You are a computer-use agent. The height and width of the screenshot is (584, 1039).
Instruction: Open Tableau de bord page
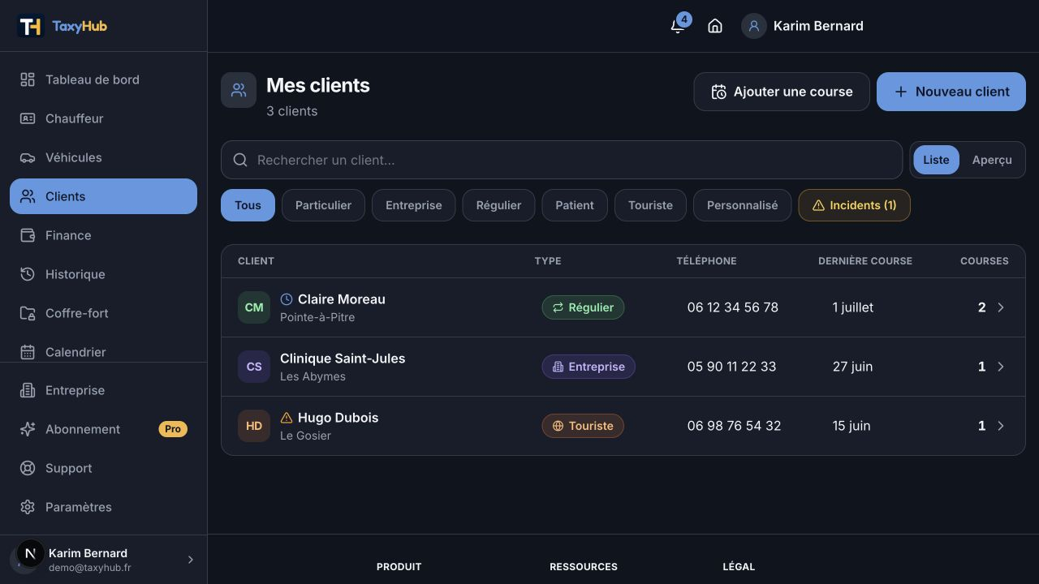click(x=103, y=79)
